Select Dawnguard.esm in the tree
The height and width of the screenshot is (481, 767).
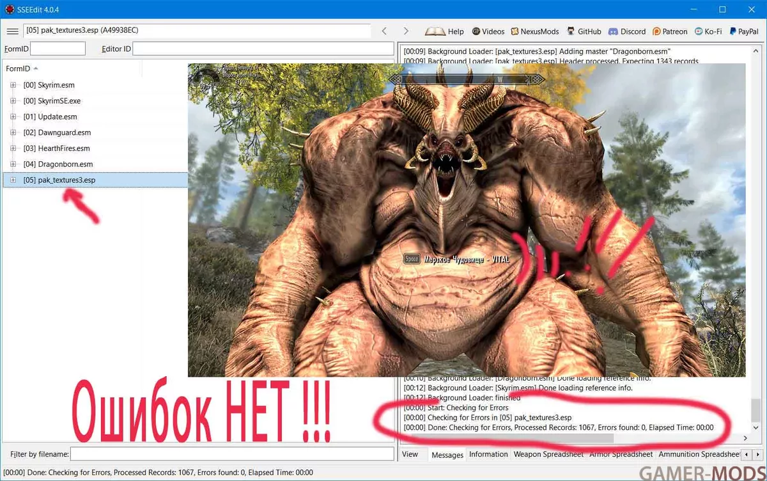tap(57, 132)
